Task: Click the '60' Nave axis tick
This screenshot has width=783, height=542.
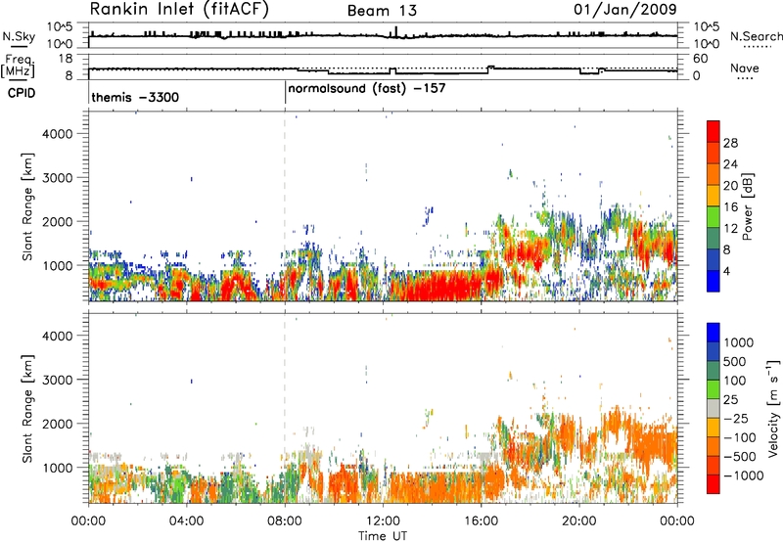Action: pos(701,59)
